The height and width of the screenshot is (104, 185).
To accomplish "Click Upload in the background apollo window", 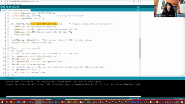I will [x=4, y=7].
